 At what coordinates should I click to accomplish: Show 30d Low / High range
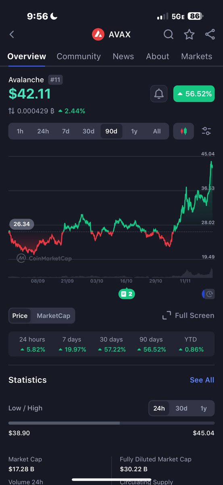pos(181,408)
